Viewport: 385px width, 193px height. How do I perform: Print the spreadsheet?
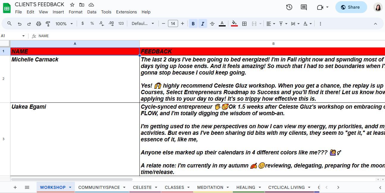(39, 24)
